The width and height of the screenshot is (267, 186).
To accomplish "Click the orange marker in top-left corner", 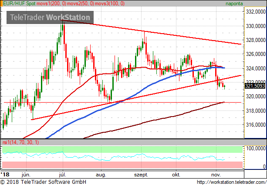I will (1, 3).
